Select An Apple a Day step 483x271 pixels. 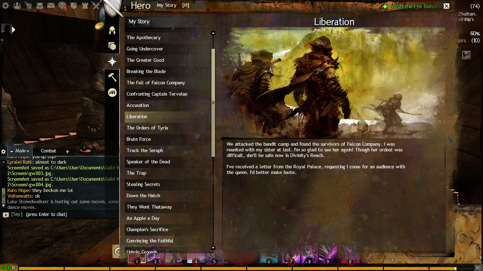[168, 218]
